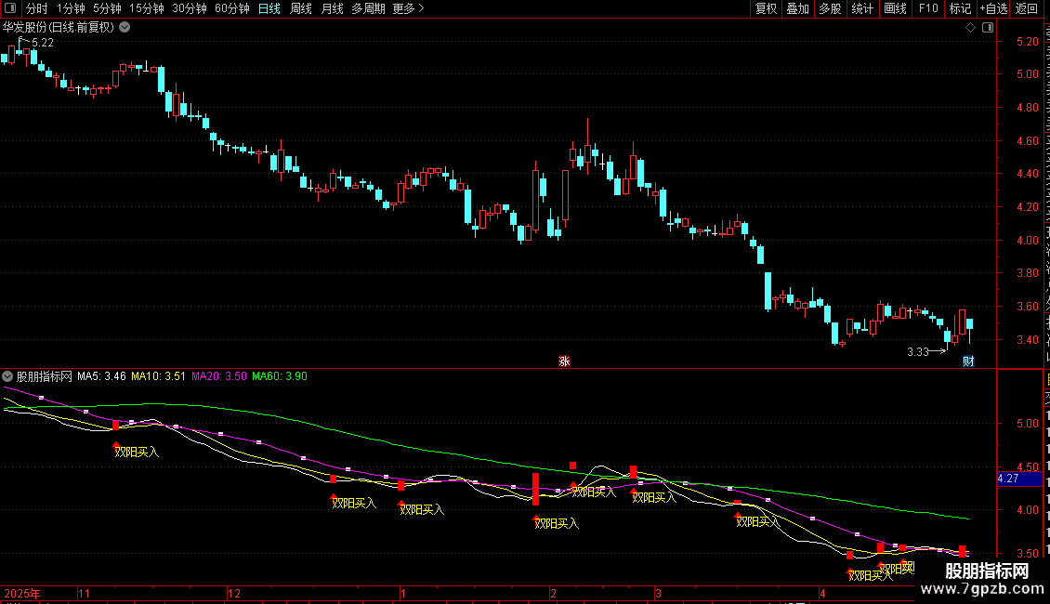Switch to 60分钟 period tab

[x=231, y=8]
